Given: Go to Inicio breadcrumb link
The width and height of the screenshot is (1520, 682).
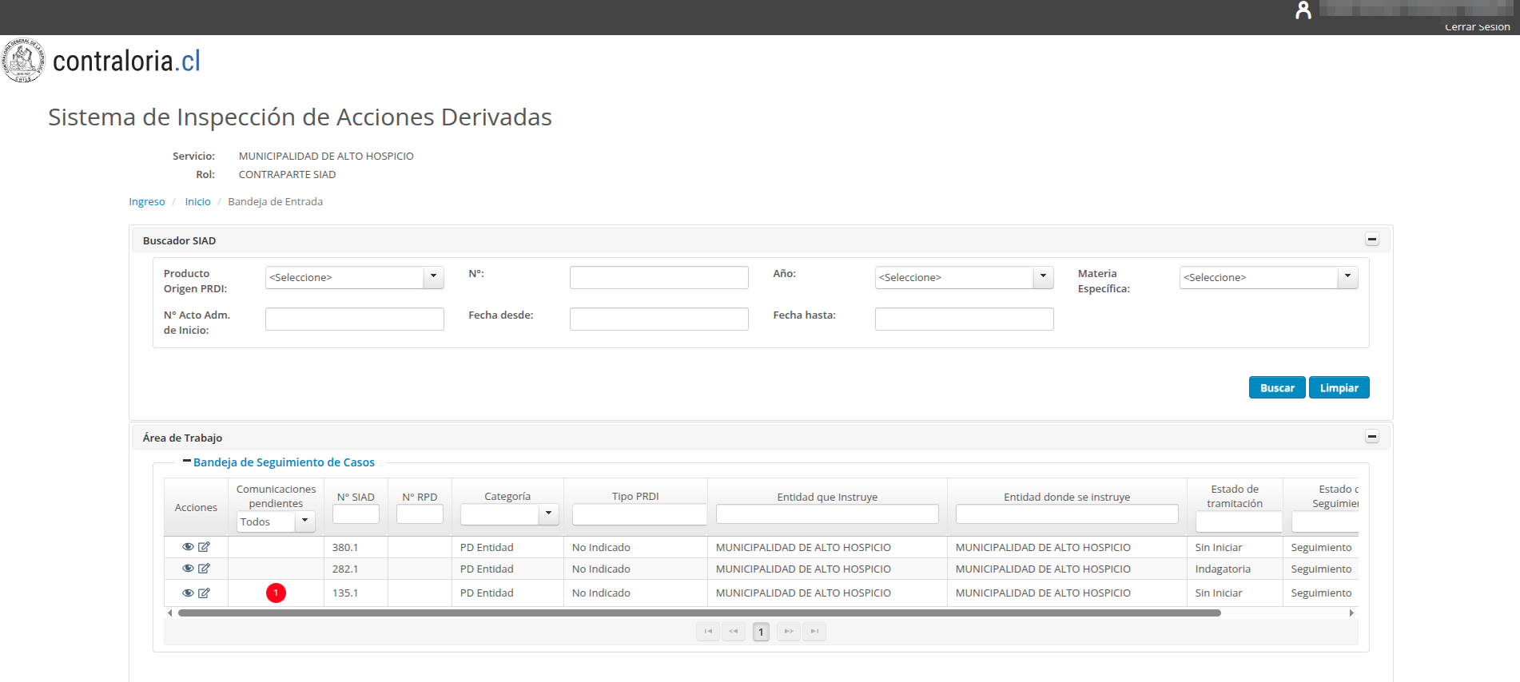Looking at the screenshot, I should 197,202.
